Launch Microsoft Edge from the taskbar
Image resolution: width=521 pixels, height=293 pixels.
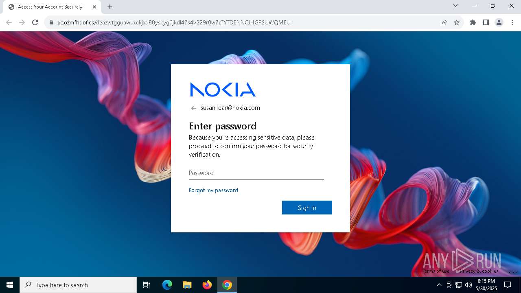click(x=167, y=285)
